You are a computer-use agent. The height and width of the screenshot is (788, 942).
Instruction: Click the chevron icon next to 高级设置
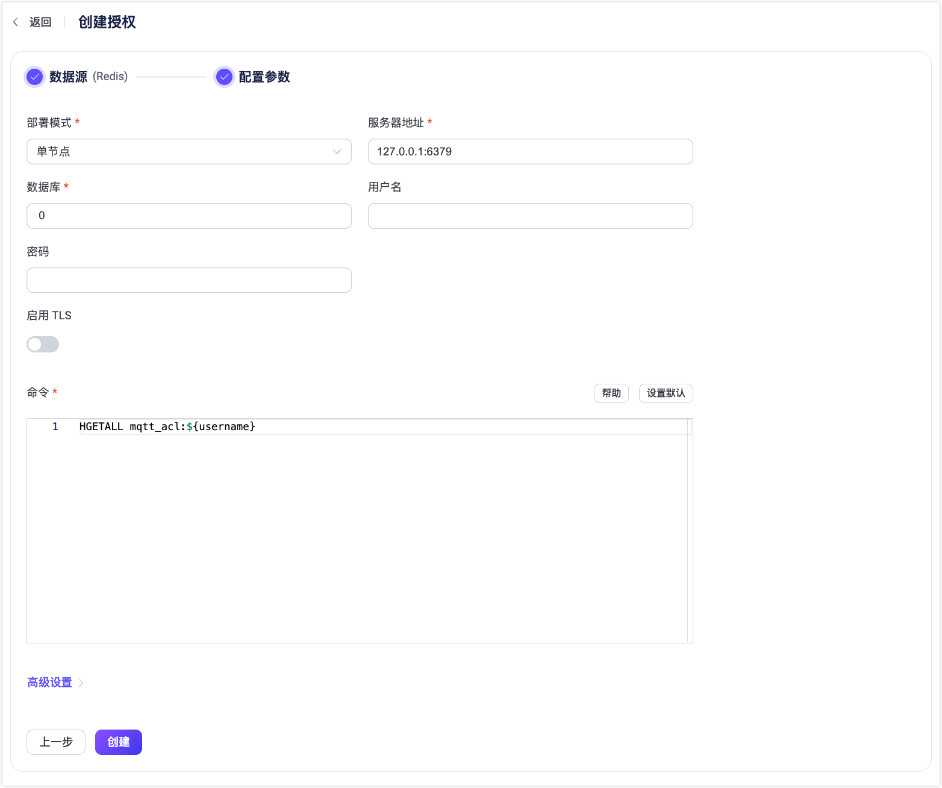(x=80, y=682)
